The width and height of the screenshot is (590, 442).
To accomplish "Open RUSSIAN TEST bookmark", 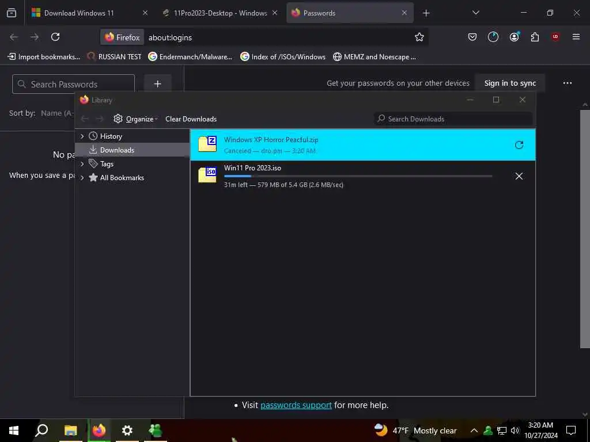I will (114, 57).
